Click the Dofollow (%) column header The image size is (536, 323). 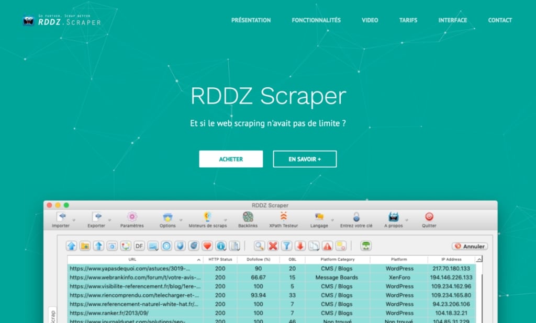259,259
